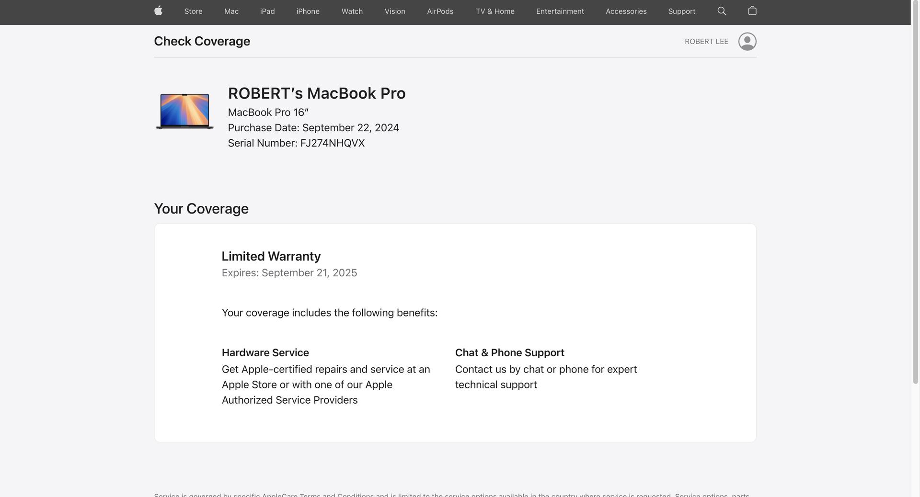Click 'Your coverage includes the following benefits' text
Viewport: 920px width, 497px height.
(x=330, y=313)
